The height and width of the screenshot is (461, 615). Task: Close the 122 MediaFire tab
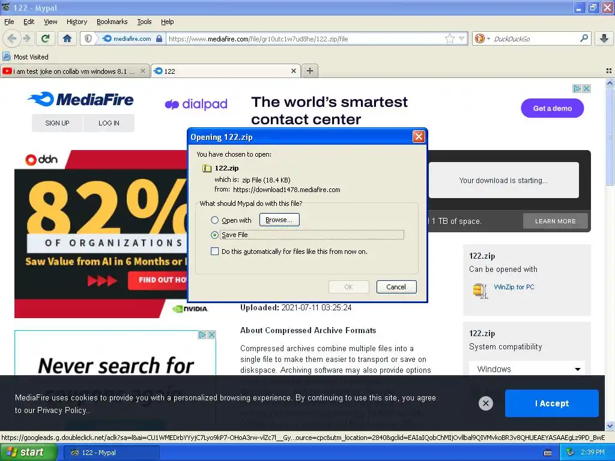click(x=293, y=71)
